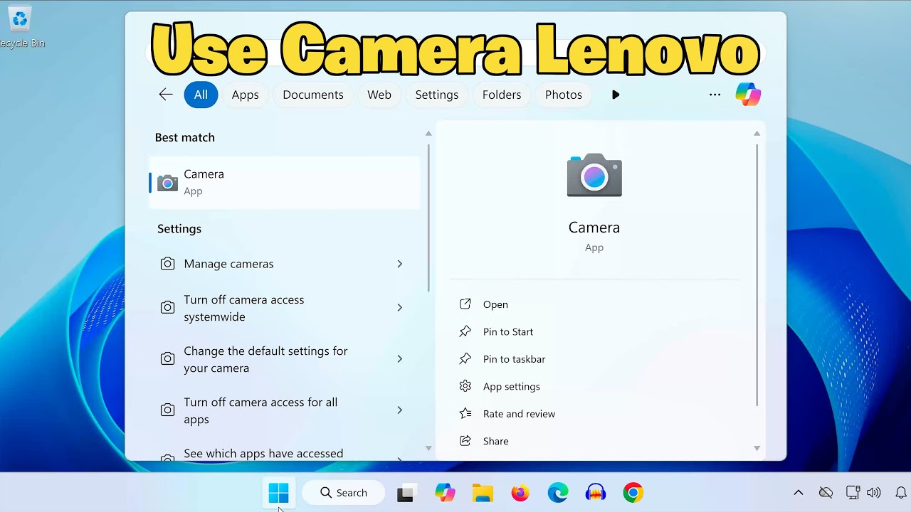The height and width of the screenshot is (512, 911).
Task: Click the display network tray icon
Action: (853, 493)
